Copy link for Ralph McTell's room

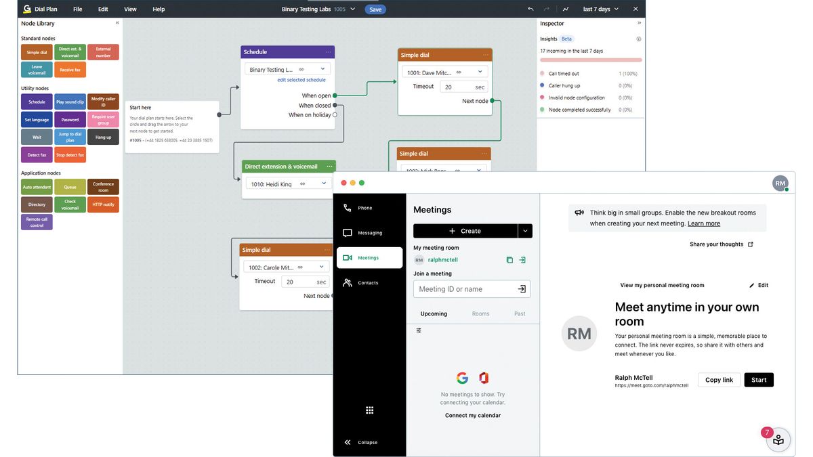719,380
